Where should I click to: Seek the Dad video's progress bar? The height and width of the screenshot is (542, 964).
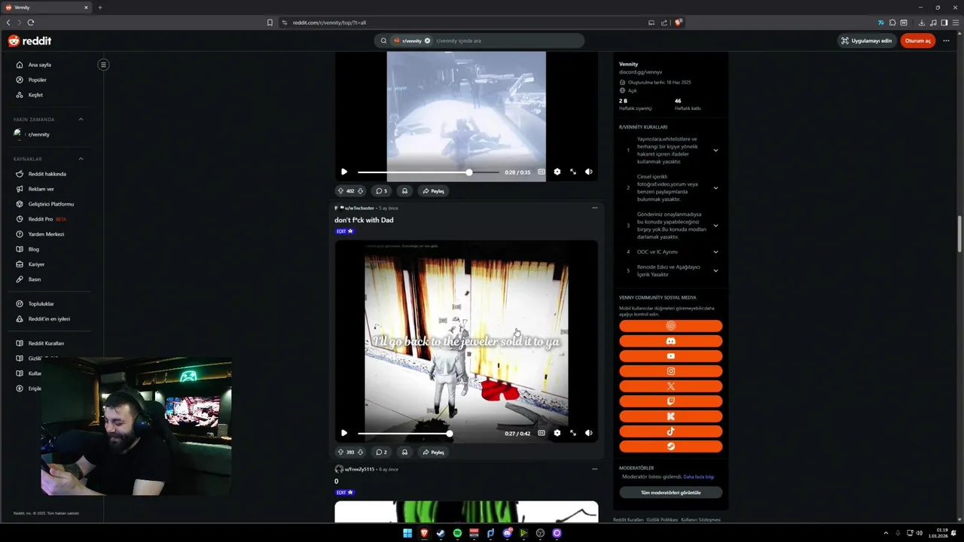428,434
